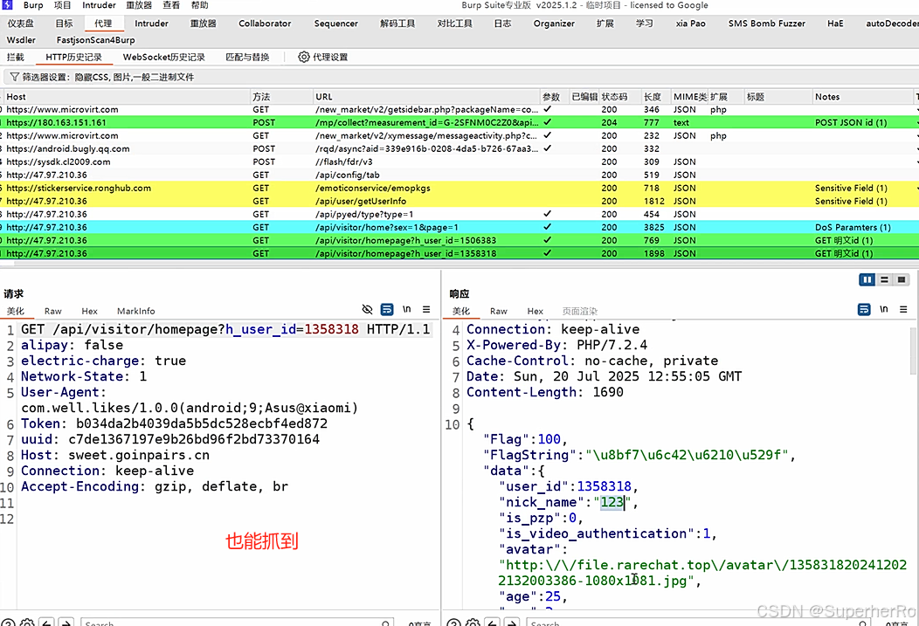Open response editor settings gear icon

tap(473, 623)
